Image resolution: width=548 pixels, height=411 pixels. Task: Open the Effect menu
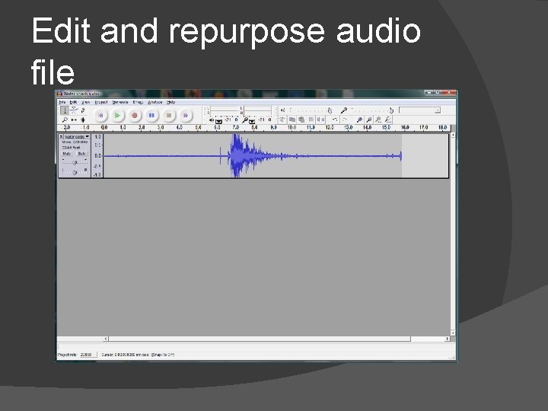tap(138, 102)
